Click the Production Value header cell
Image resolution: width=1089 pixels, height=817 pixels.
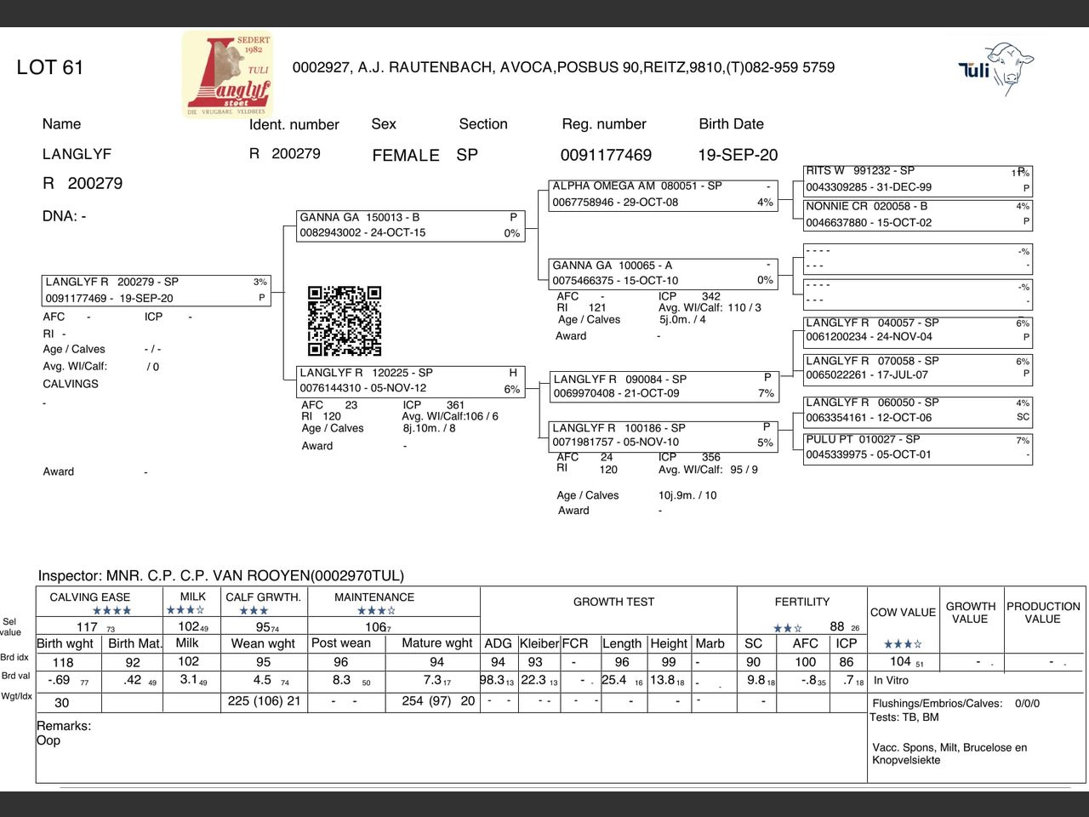(x=1043, y=613)
